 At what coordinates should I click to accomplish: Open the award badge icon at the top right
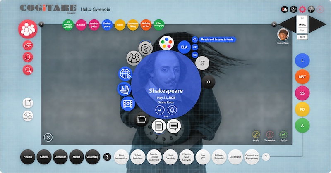293,9
